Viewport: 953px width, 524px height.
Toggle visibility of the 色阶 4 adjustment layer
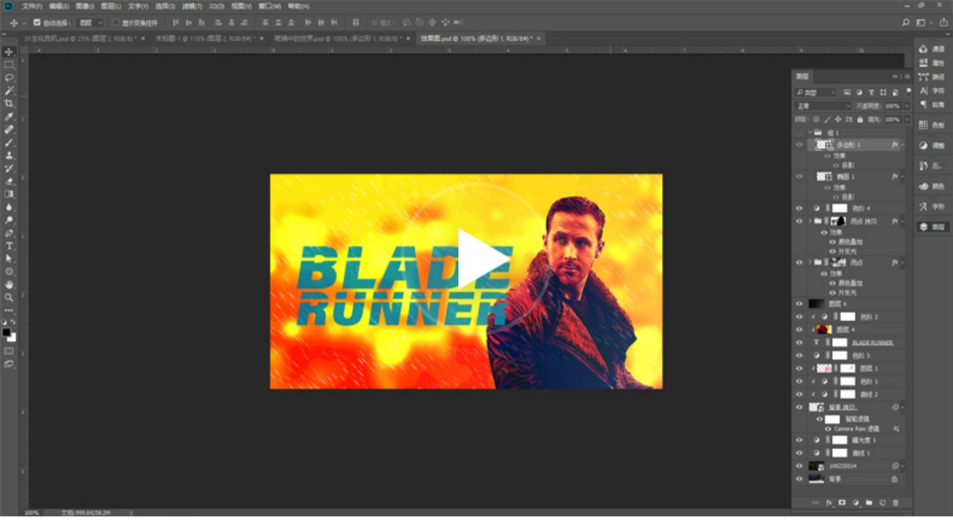pyautogui.click(x=799, y=208)
